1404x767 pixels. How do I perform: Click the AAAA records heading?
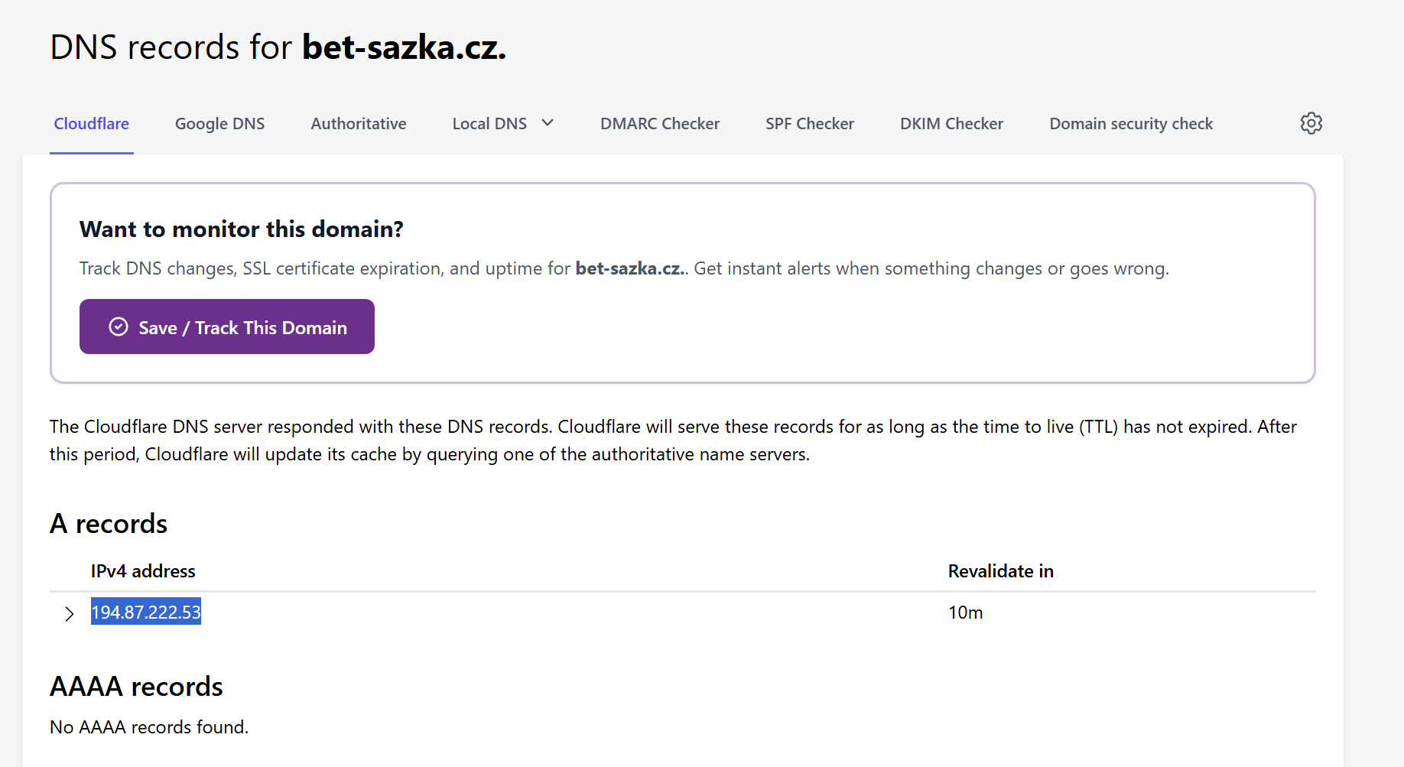pos(136,687)
